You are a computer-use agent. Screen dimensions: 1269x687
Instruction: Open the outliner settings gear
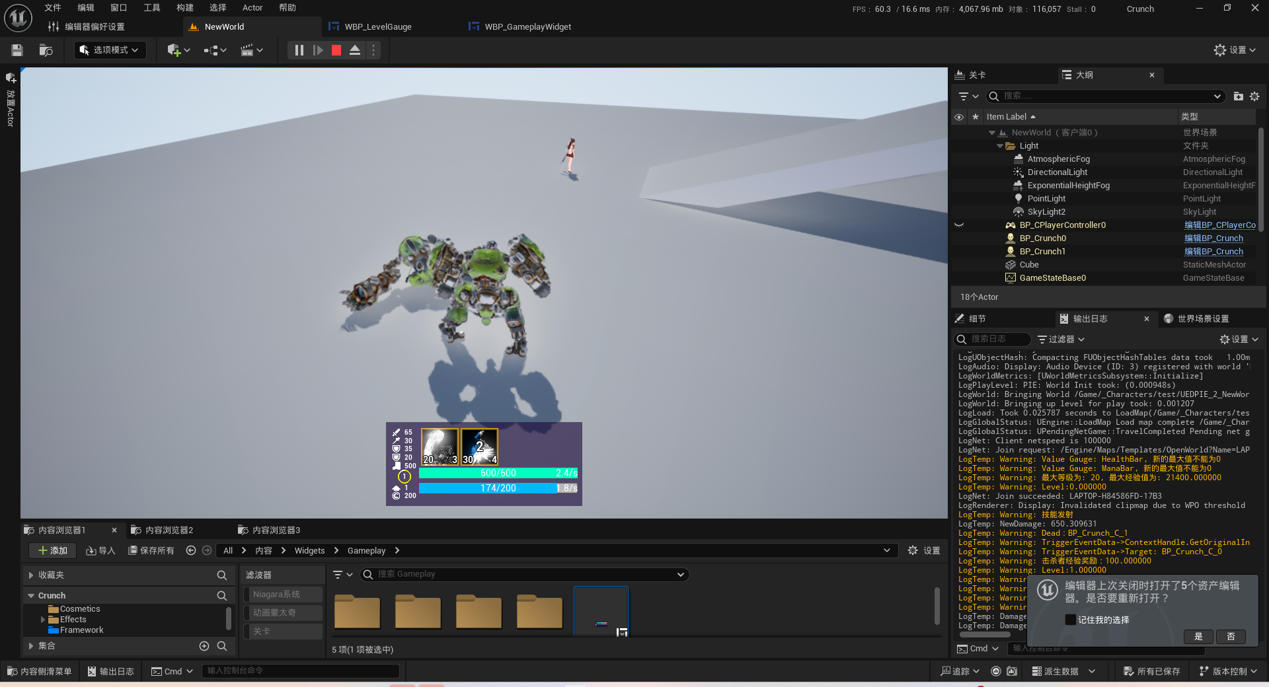pos(1254,96)
